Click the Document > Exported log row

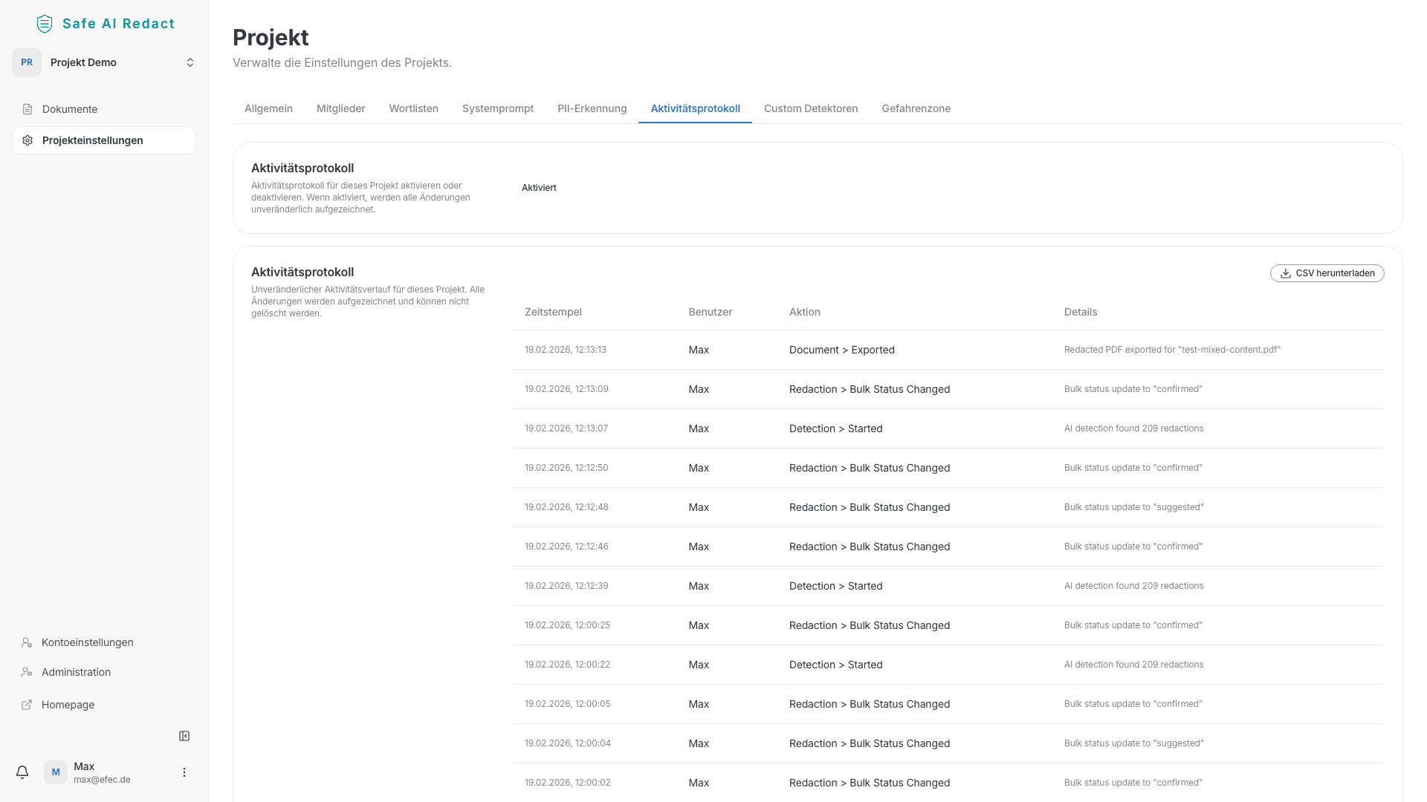(841, 350)
